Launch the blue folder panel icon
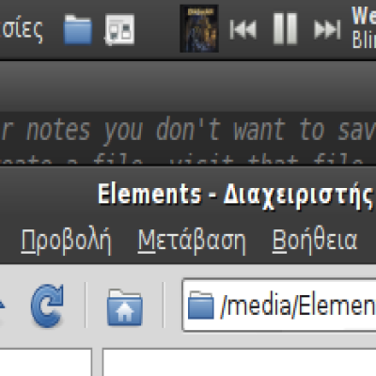This screenshot has width=376, height=376. 78,30
